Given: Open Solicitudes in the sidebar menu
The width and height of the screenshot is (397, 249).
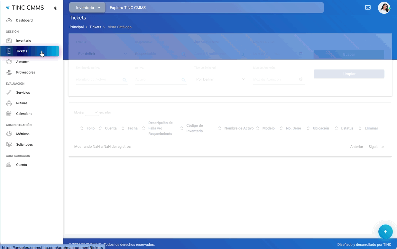Looking at the screenshot, I should [x=24, y=144].
